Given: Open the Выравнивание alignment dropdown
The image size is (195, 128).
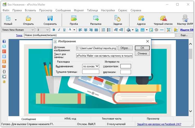Looking at the screenshot, I should click(x=97, y=66).
